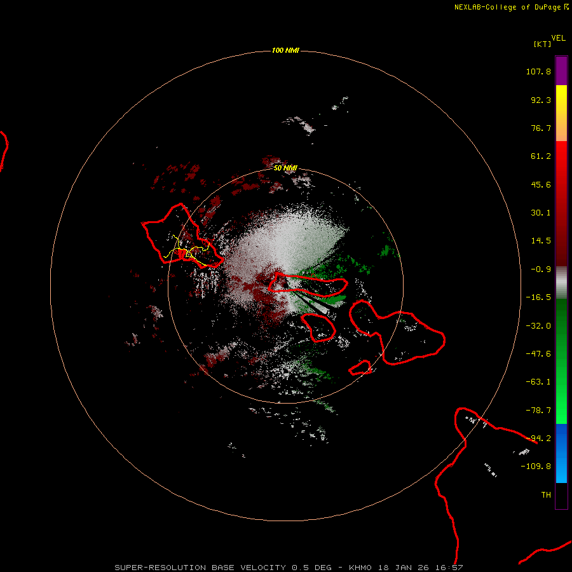
Task: Click the 100 NMI range ring label
Action: (285, 50)
